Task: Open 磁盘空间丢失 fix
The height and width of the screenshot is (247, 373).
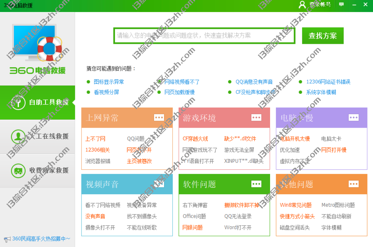Action: 295,228
